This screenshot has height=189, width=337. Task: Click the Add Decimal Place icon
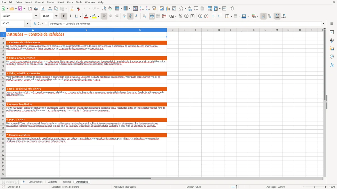200,16
